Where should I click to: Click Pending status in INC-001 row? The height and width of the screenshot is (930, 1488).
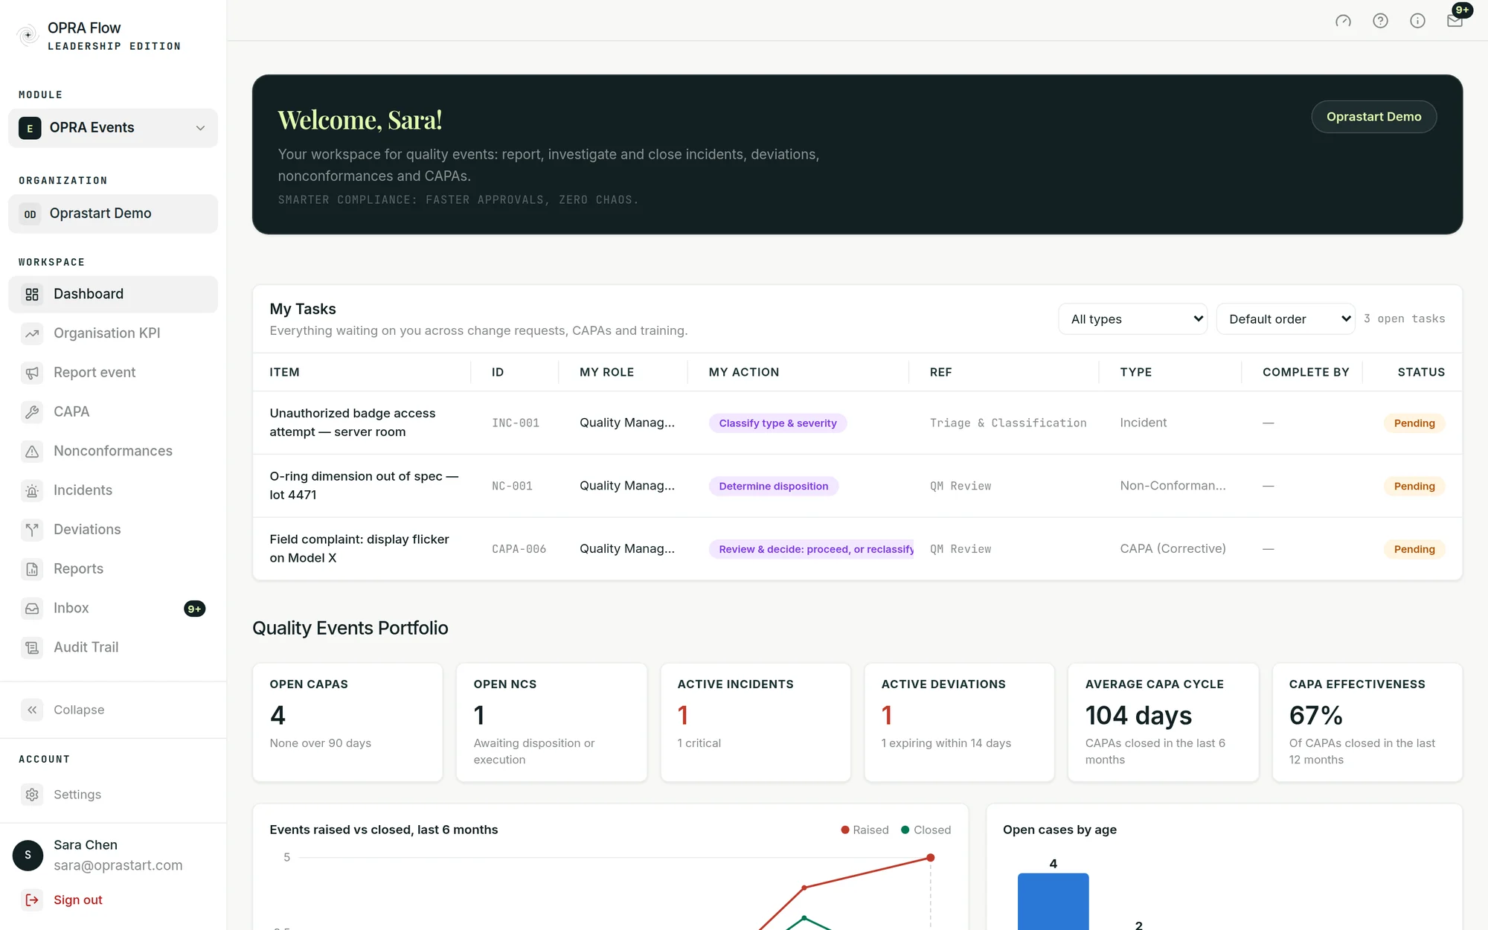[x=1414, y=423]
